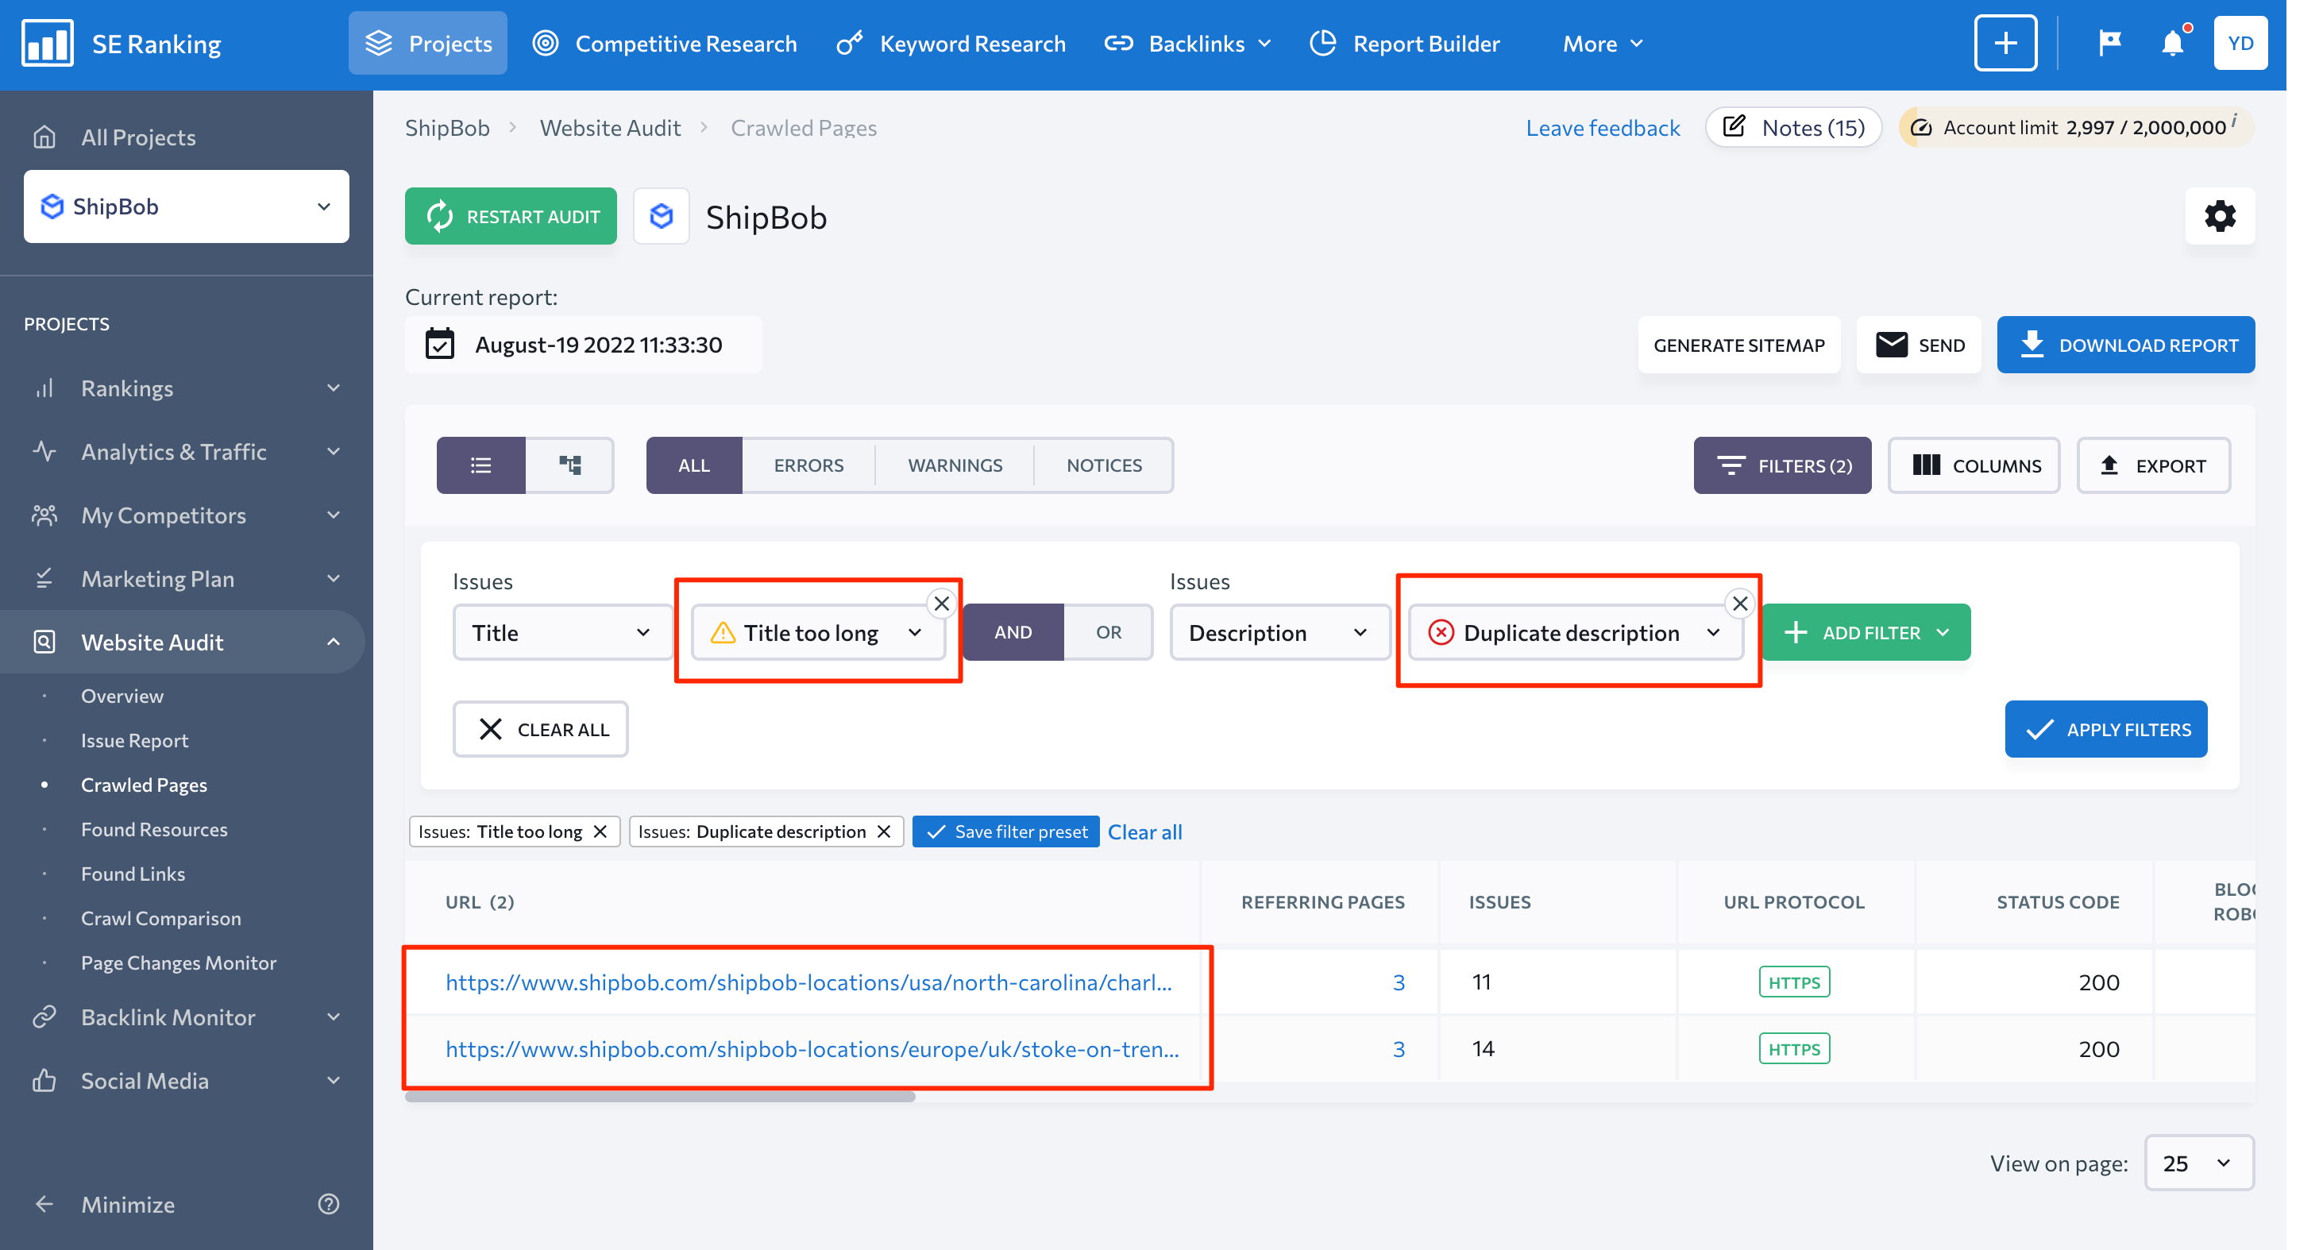Image resolution: width=2319 pixels, height=1250 pixels.
Task: Open the ADD FILTER dropdown button
Action: click(x=1866, y=631)
